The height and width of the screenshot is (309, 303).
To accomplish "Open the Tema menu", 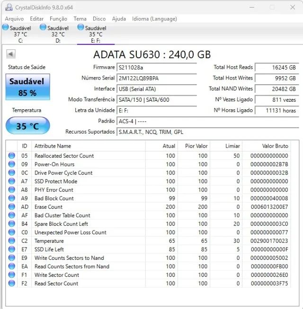I will [x=80, y=19].
